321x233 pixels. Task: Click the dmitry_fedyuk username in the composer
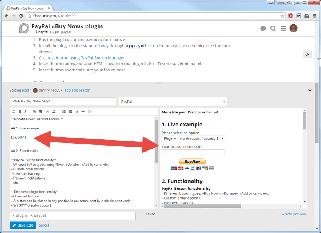pyautogui.click(x=51, y=91)
